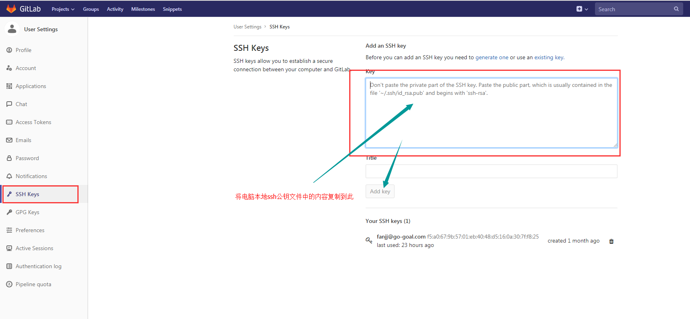690x319 pixels.
Task: Open the User Settings sidebar heading
Action: 41,29
